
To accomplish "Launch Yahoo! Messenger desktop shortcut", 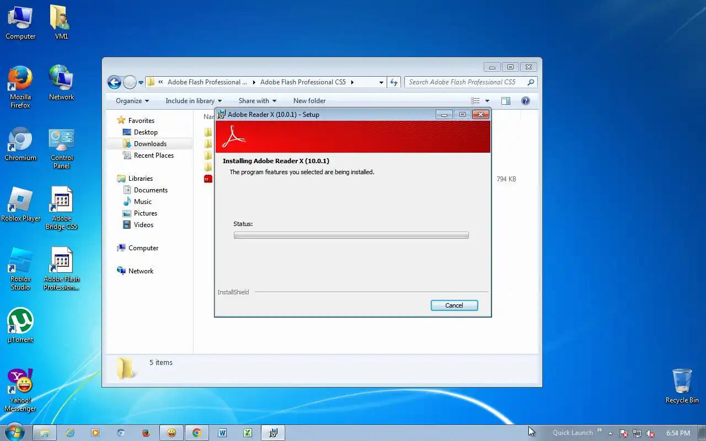I will pos(20,390).
